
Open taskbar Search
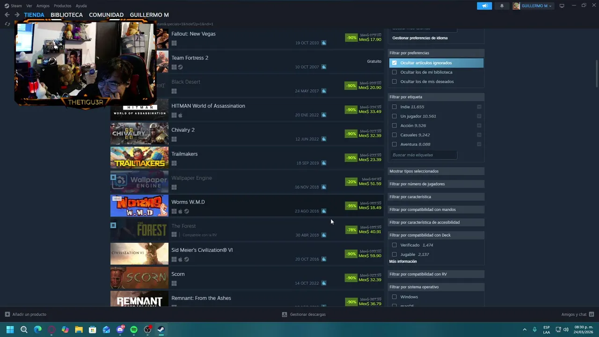pos(24,330)
